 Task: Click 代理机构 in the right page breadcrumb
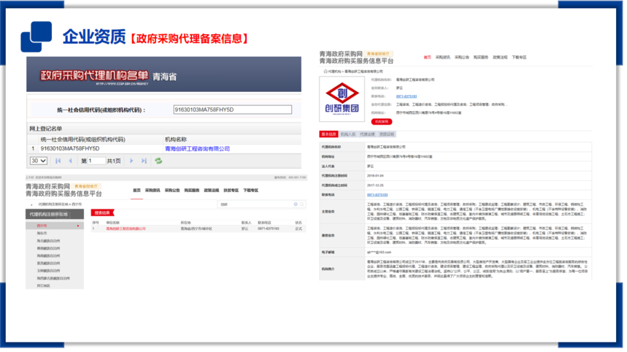335,71
